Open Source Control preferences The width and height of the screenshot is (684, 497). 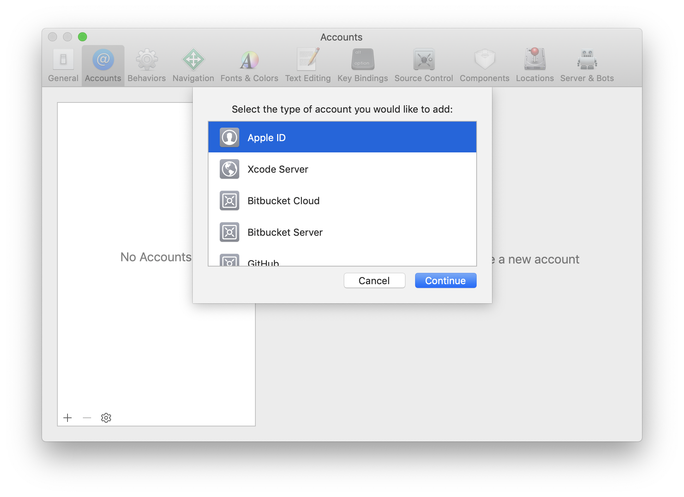click(423, 65)
